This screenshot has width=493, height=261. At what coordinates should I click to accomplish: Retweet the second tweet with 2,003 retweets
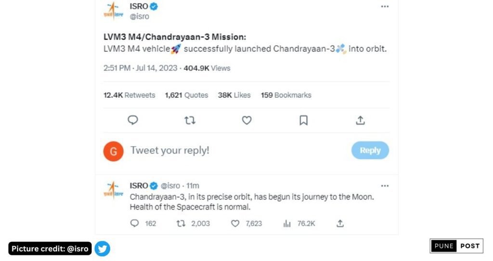181,223
